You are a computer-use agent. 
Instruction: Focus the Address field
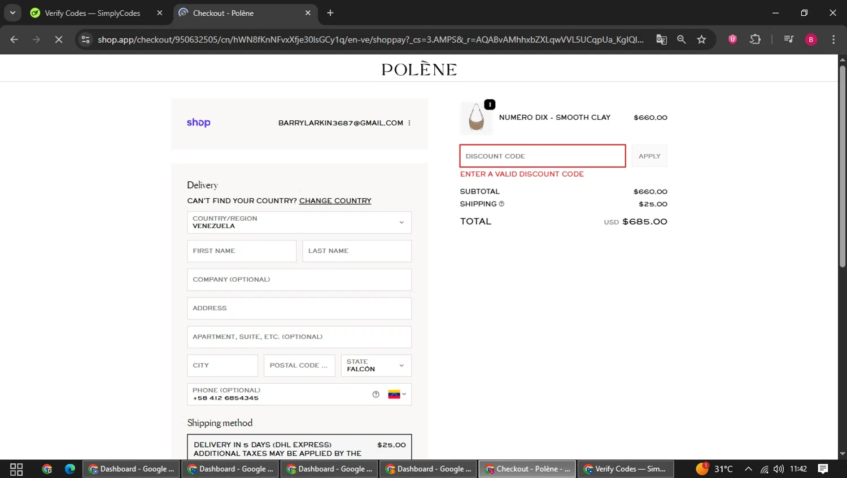pyautogui.click(x=299, y=309)
